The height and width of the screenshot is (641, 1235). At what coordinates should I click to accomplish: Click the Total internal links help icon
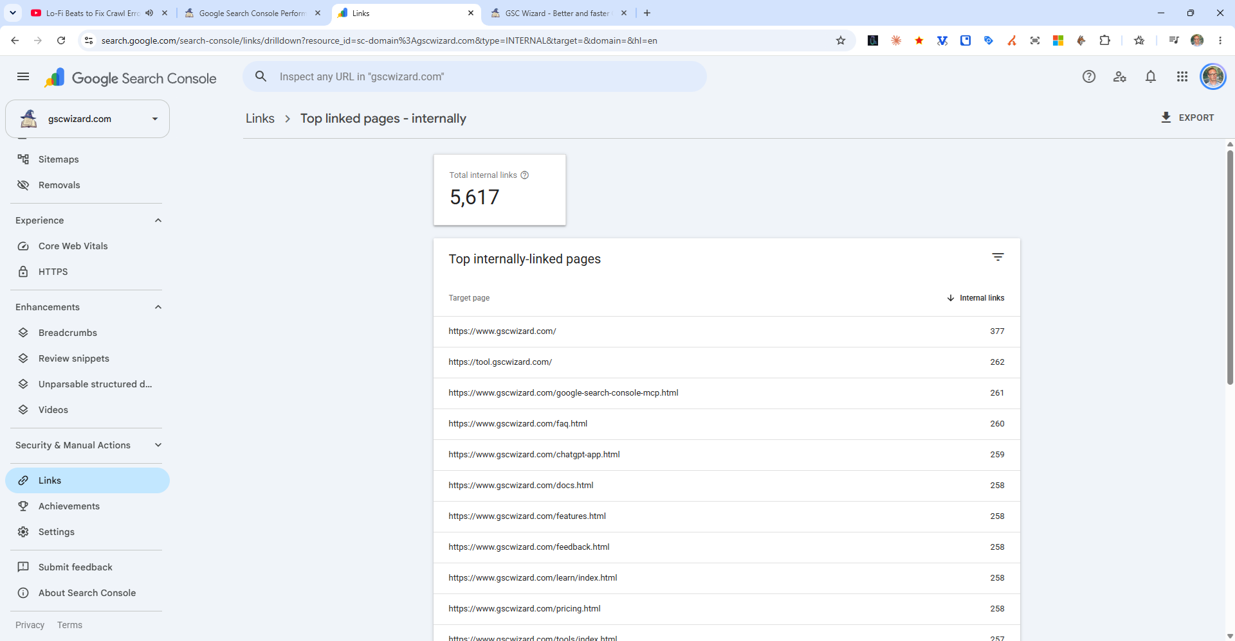click(x=525, y=175)
